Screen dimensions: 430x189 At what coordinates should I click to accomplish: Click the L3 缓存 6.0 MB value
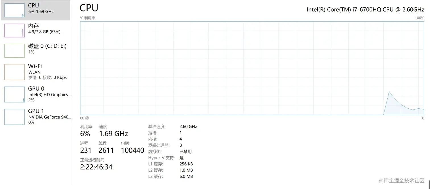(186, 177)
